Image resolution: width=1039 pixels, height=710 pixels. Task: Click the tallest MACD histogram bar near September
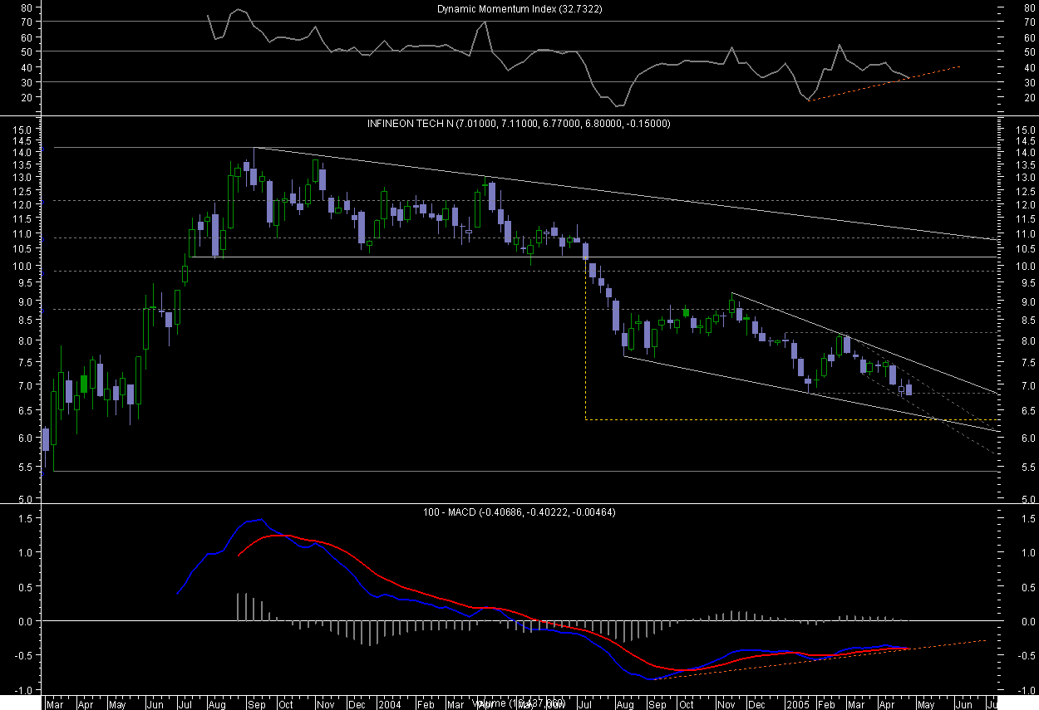pos(238,606)
